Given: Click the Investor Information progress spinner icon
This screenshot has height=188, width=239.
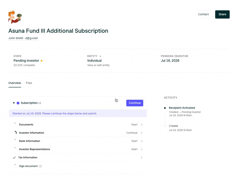Looking at the screenshot, I should (16, 133).
